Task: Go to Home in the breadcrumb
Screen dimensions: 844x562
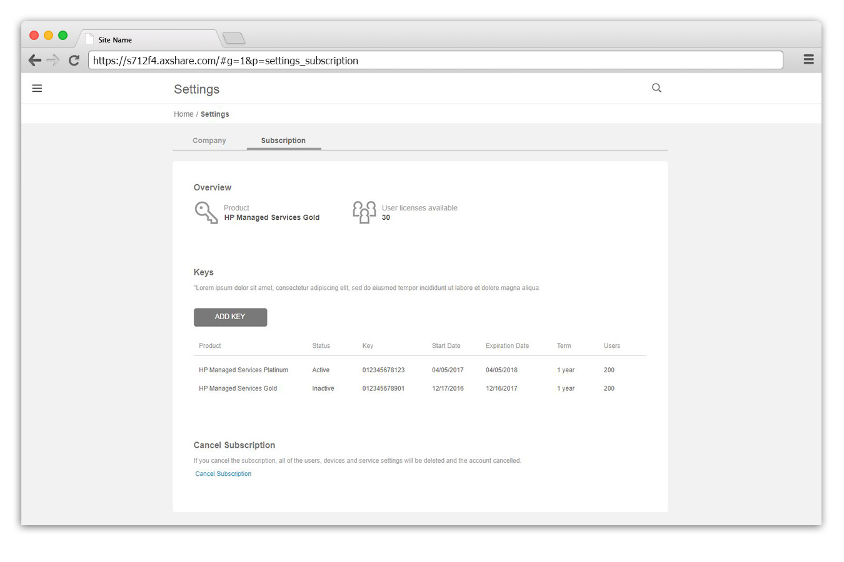Action: click(x=183, y=114)
